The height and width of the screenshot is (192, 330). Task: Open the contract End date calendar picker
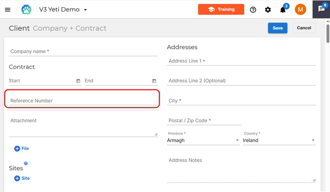[x=154, y=81]
